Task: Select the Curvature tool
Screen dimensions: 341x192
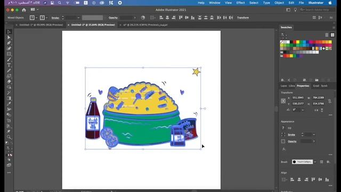Action: (x=9, y=49)
